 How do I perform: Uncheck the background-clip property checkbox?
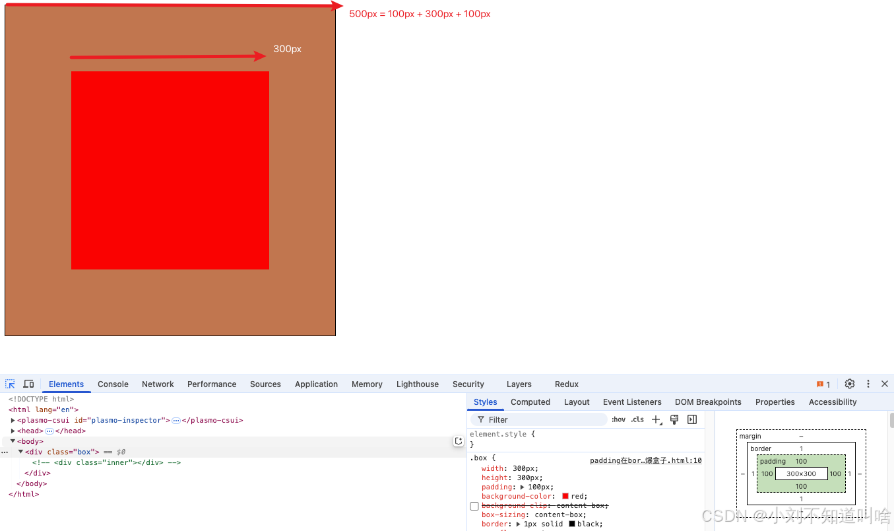tap(474, 506)
